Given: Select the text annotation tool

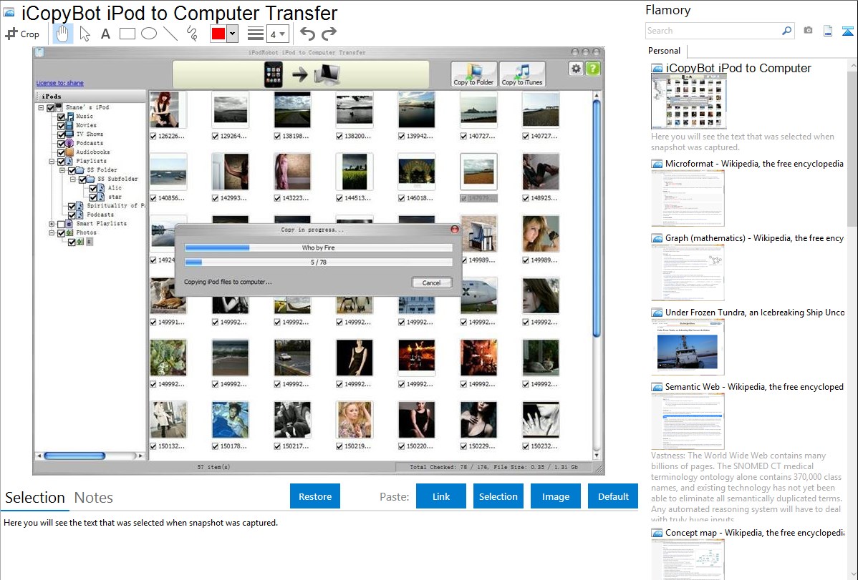Looking at the screenshot, I should 105,34.
